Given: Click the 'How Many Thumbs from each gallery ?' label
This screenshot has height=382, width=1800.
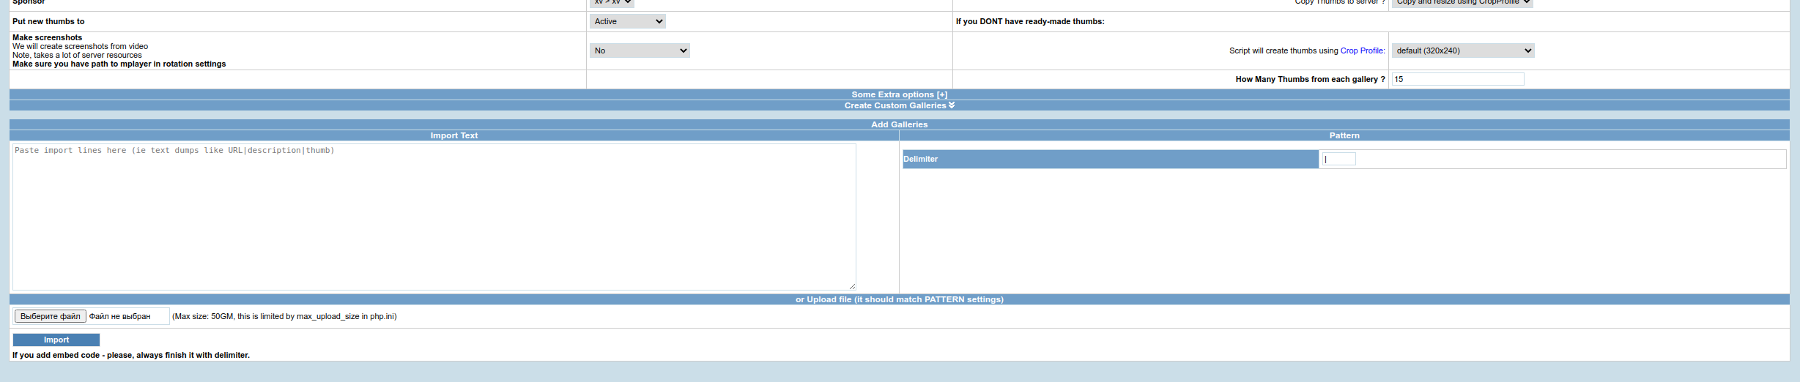Looking at the screenshot, I should (1310, 79).
